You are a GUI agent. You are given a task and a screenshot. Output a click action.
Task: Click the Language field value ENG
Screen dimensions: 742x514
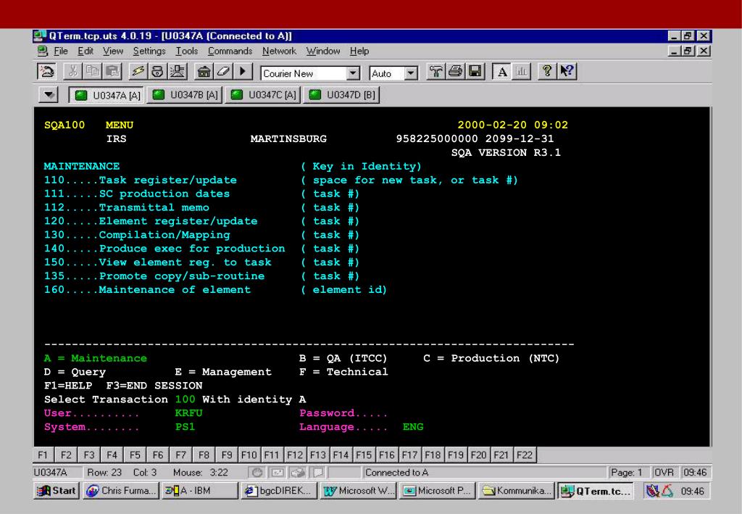413,427
